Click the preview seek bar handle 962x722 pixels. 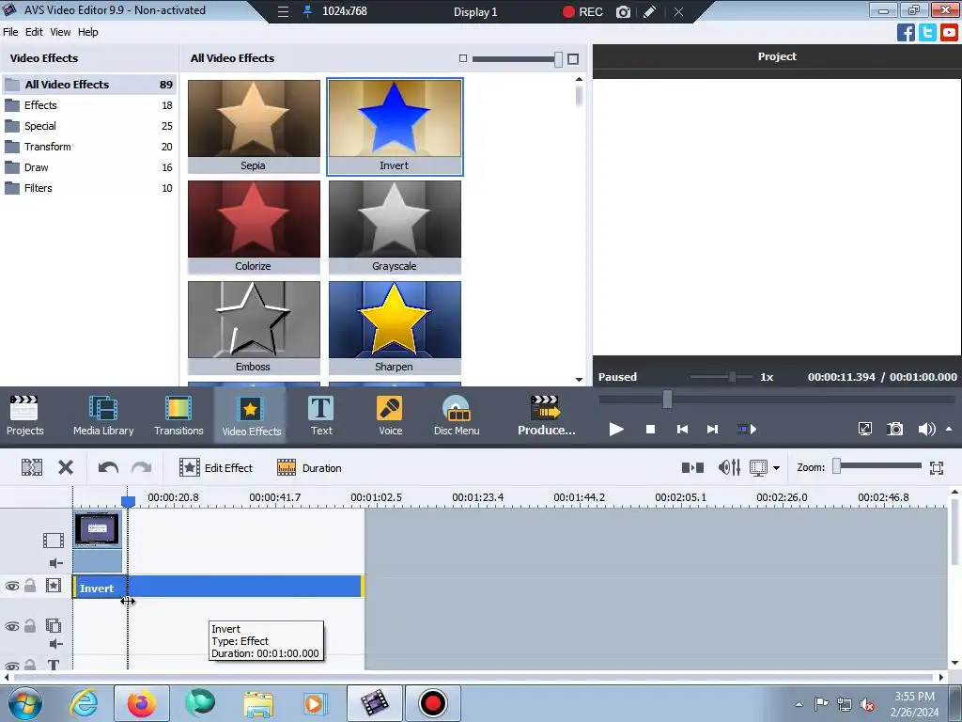click(x=667, y=400)
